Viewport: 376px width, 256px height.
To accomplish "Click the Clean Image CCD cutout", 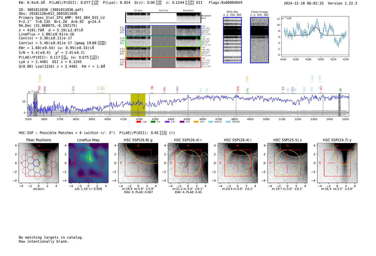I will [x=259, y=40].
